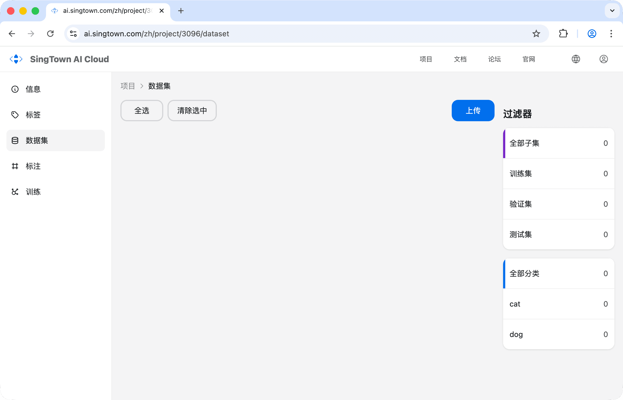Click the browser extensions puzzle icon

(563, 34)
